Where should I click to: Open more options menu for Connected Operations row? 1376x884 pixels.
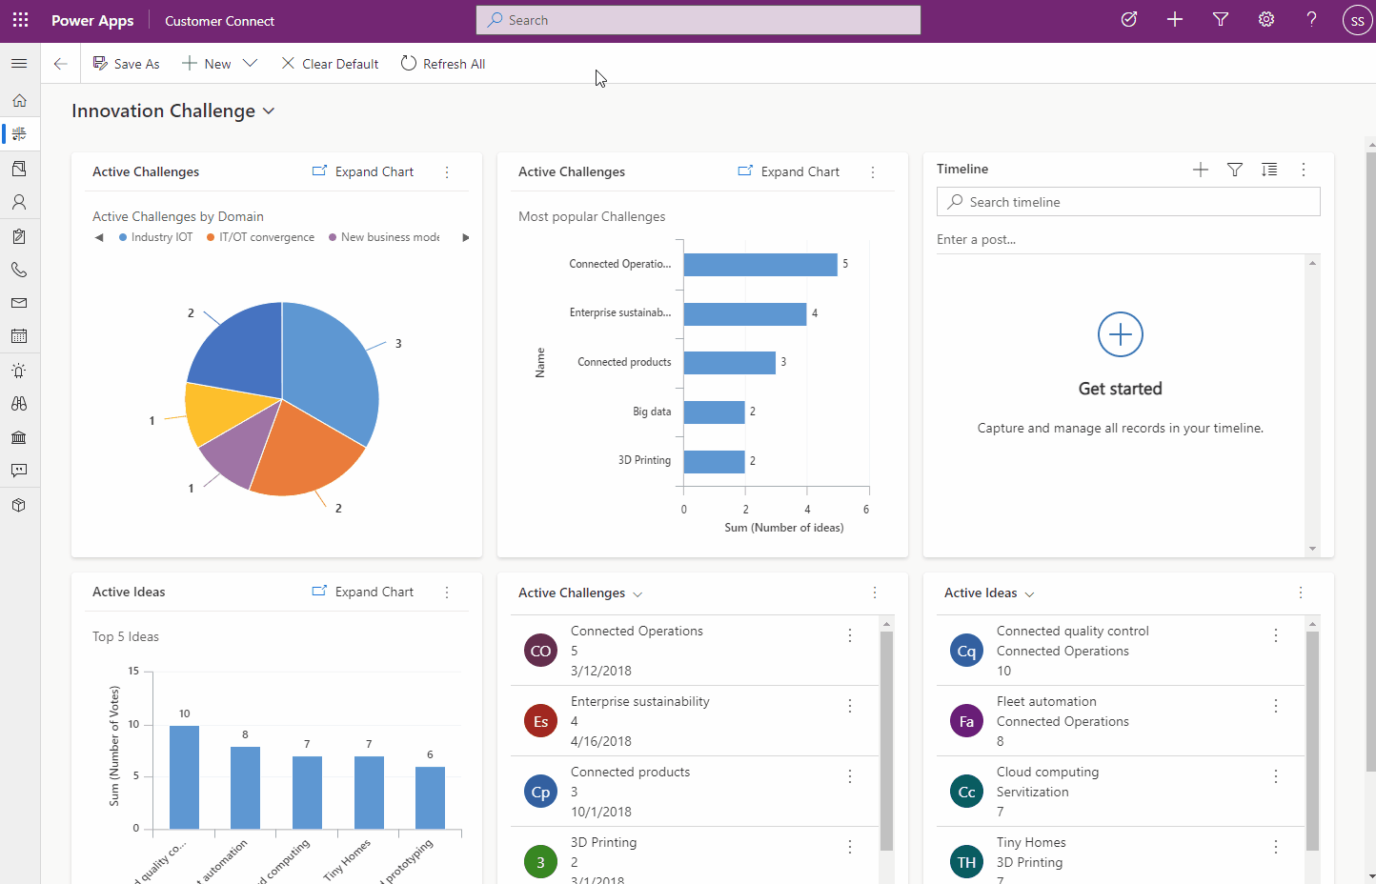point(849,635)
